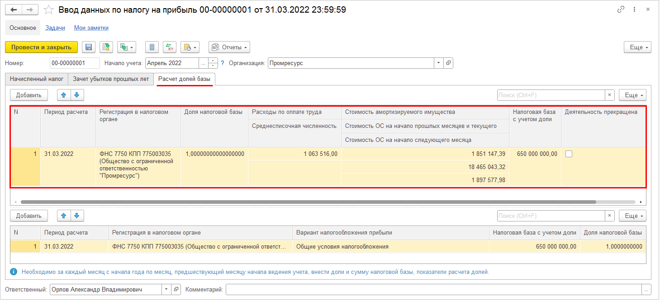
Task: Click the upper table horizontal scrollbar
Action: [308, 202]
